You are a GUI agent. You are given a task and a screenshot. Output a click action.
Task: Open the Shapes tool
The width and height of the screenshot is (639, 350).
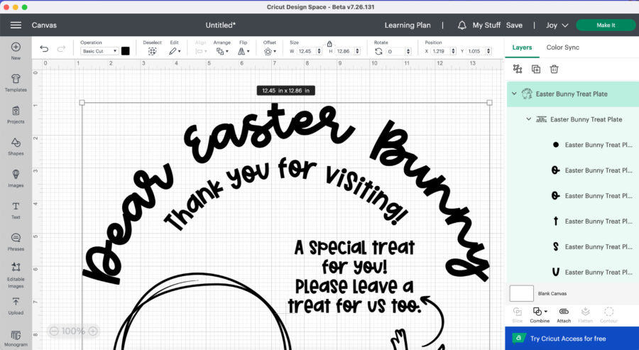pos(16,146)
